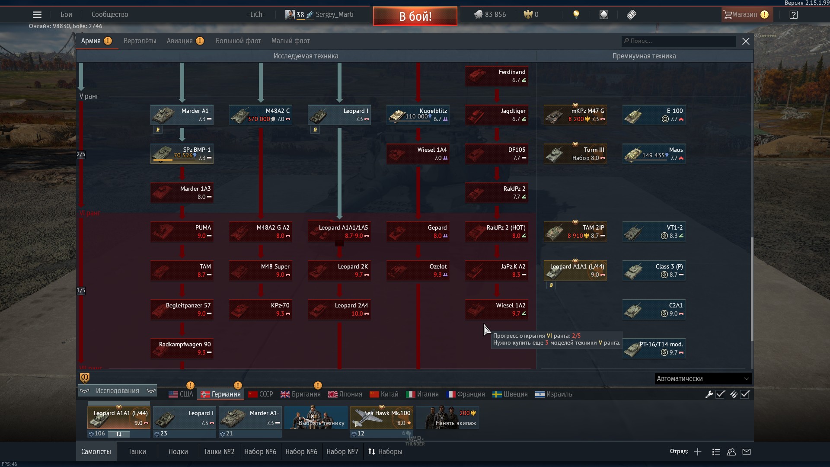Click the Выбрать технику slot button
This screenshot has width=830, height=467.
click(x=316, y=418)
